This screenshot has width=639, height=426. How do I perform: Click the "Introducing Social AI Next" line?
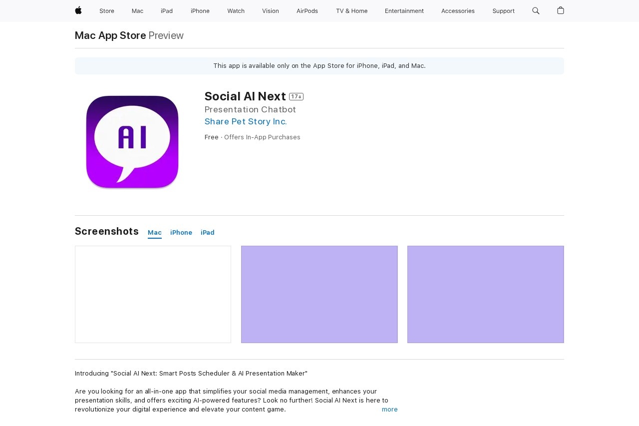point(191,374)
